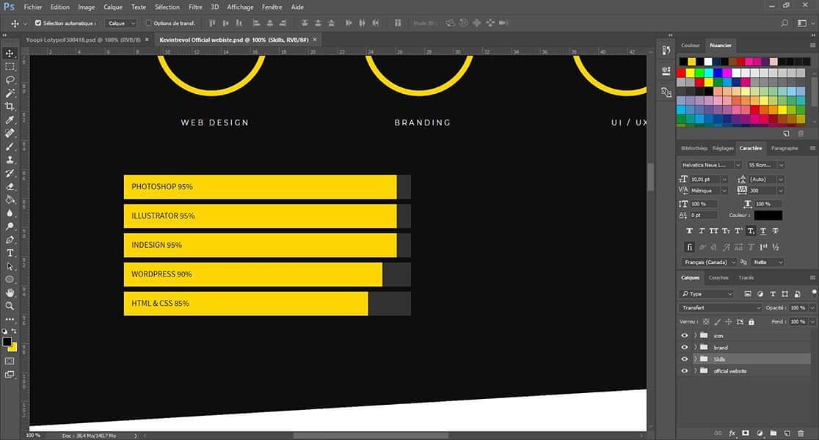Select the Eraser tool
This screenshot has width=819, height=440.
(10, 186)
